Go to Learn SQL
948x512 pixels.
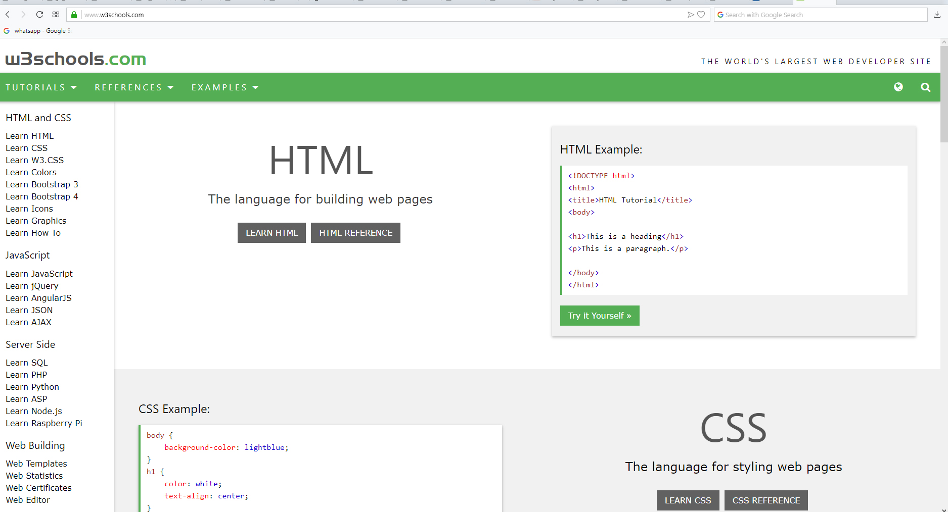point(27,363)
